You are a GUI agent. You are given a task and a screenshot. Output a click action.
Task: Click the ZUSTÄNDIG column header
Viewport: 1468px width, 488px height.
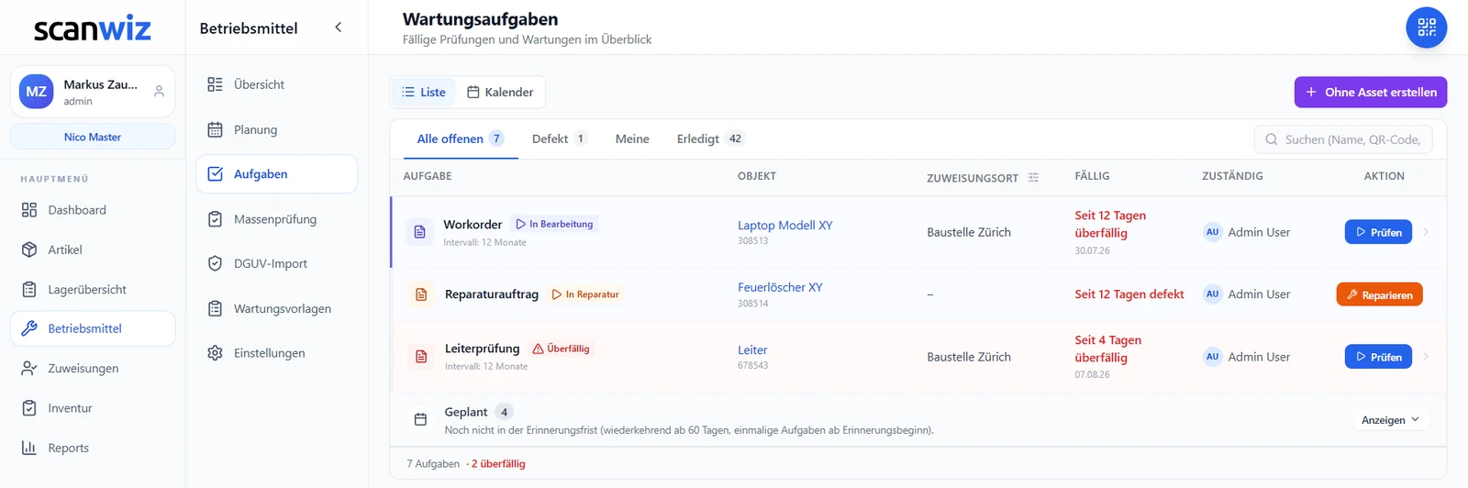pyautogui.click(x=1232, y=176)
